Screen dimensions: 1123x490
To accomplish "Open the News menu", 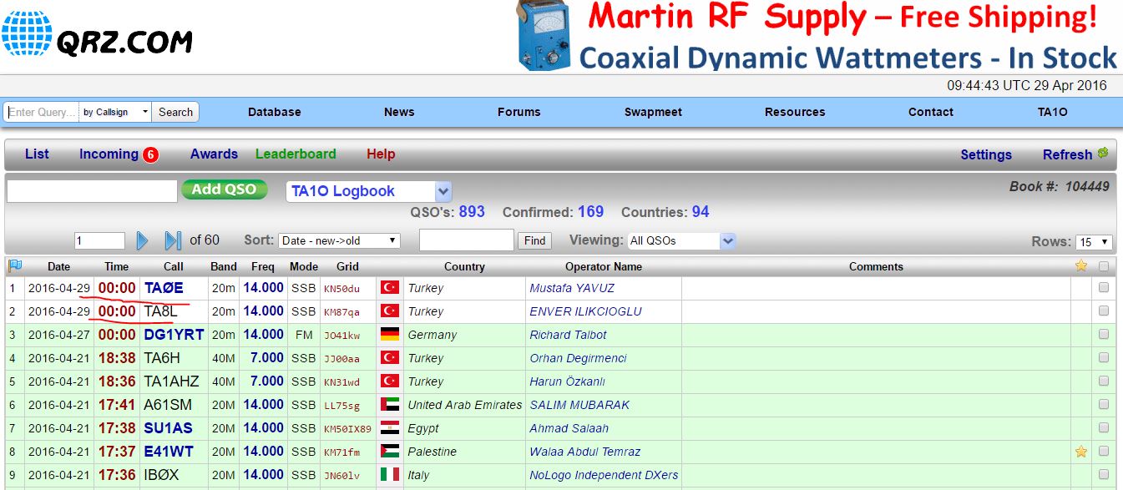I will pyautogui.click(x=399, y=112).
